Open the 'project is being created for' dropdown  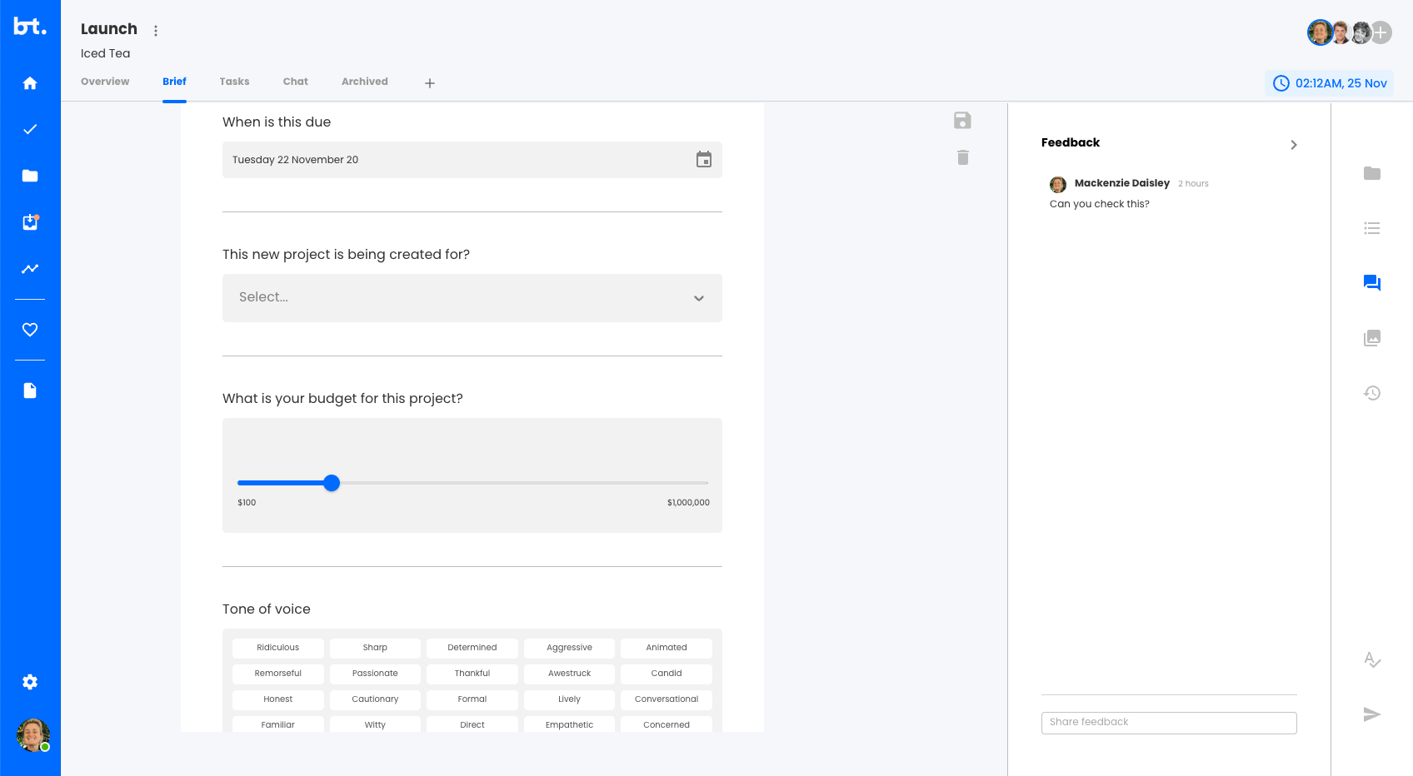(x=472, y=298)
